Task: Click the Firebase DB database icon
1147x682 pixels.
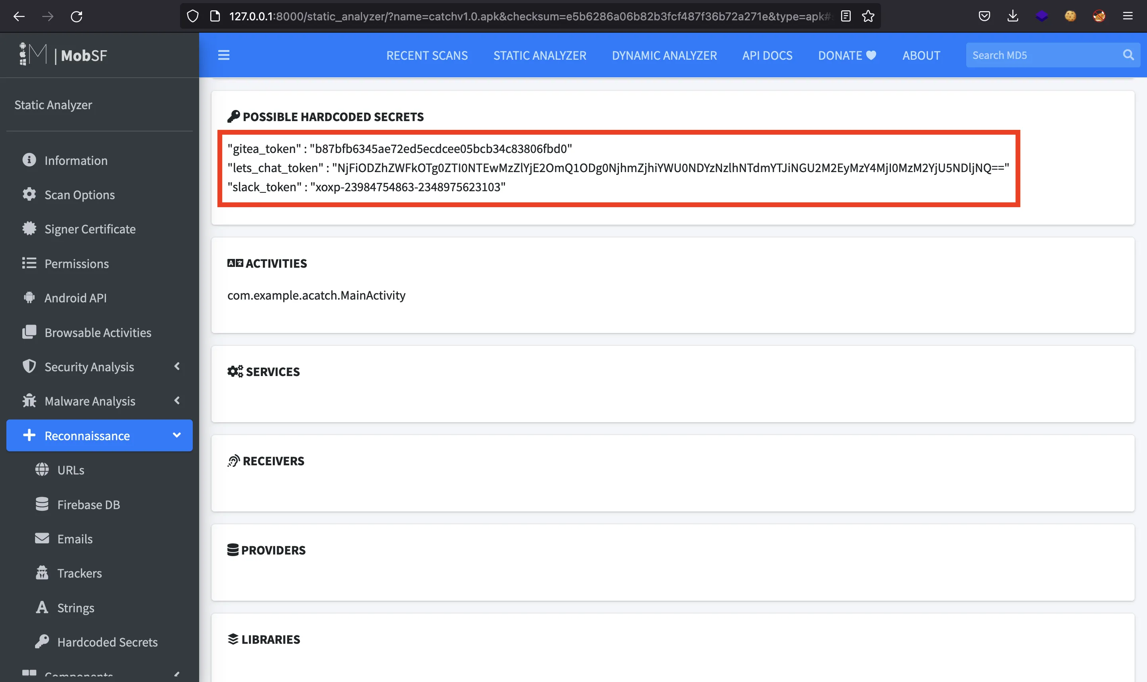Action: coord(43,504)
